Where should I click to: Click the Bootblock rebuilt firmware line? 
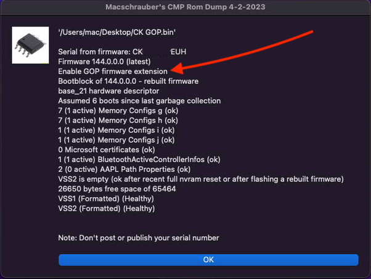[128, 81]
